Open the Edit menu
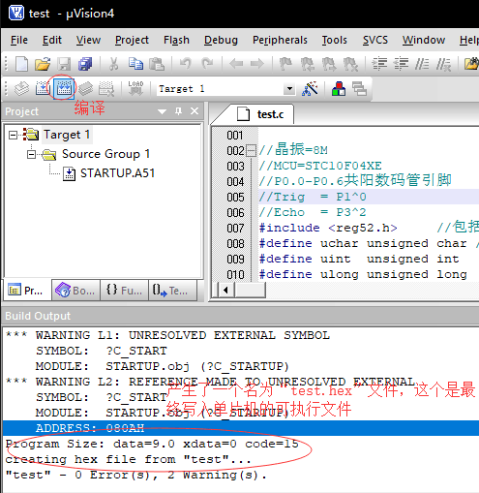Screen dimensions: 479x493 pyautogui.click(x=52, y=40)
